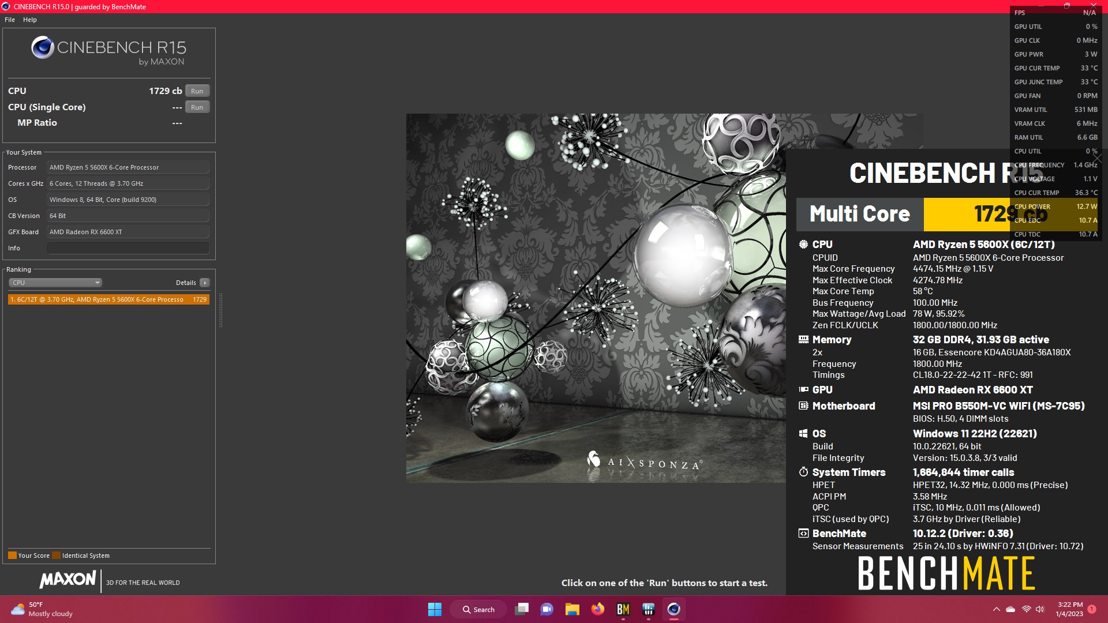Image resolution: width=1108 pixels, height=623 pixels.
Task: Expand ranking Details arrow
Action: [205, 283]
